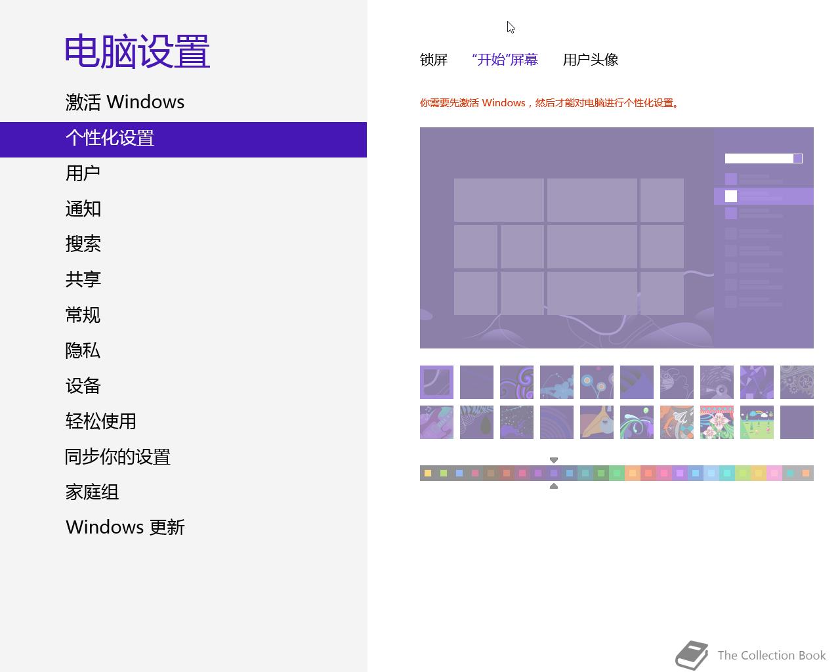The image size is (840, 672).
Task: Select 个性化设置 in the sidebar
Action: point(183,139)
